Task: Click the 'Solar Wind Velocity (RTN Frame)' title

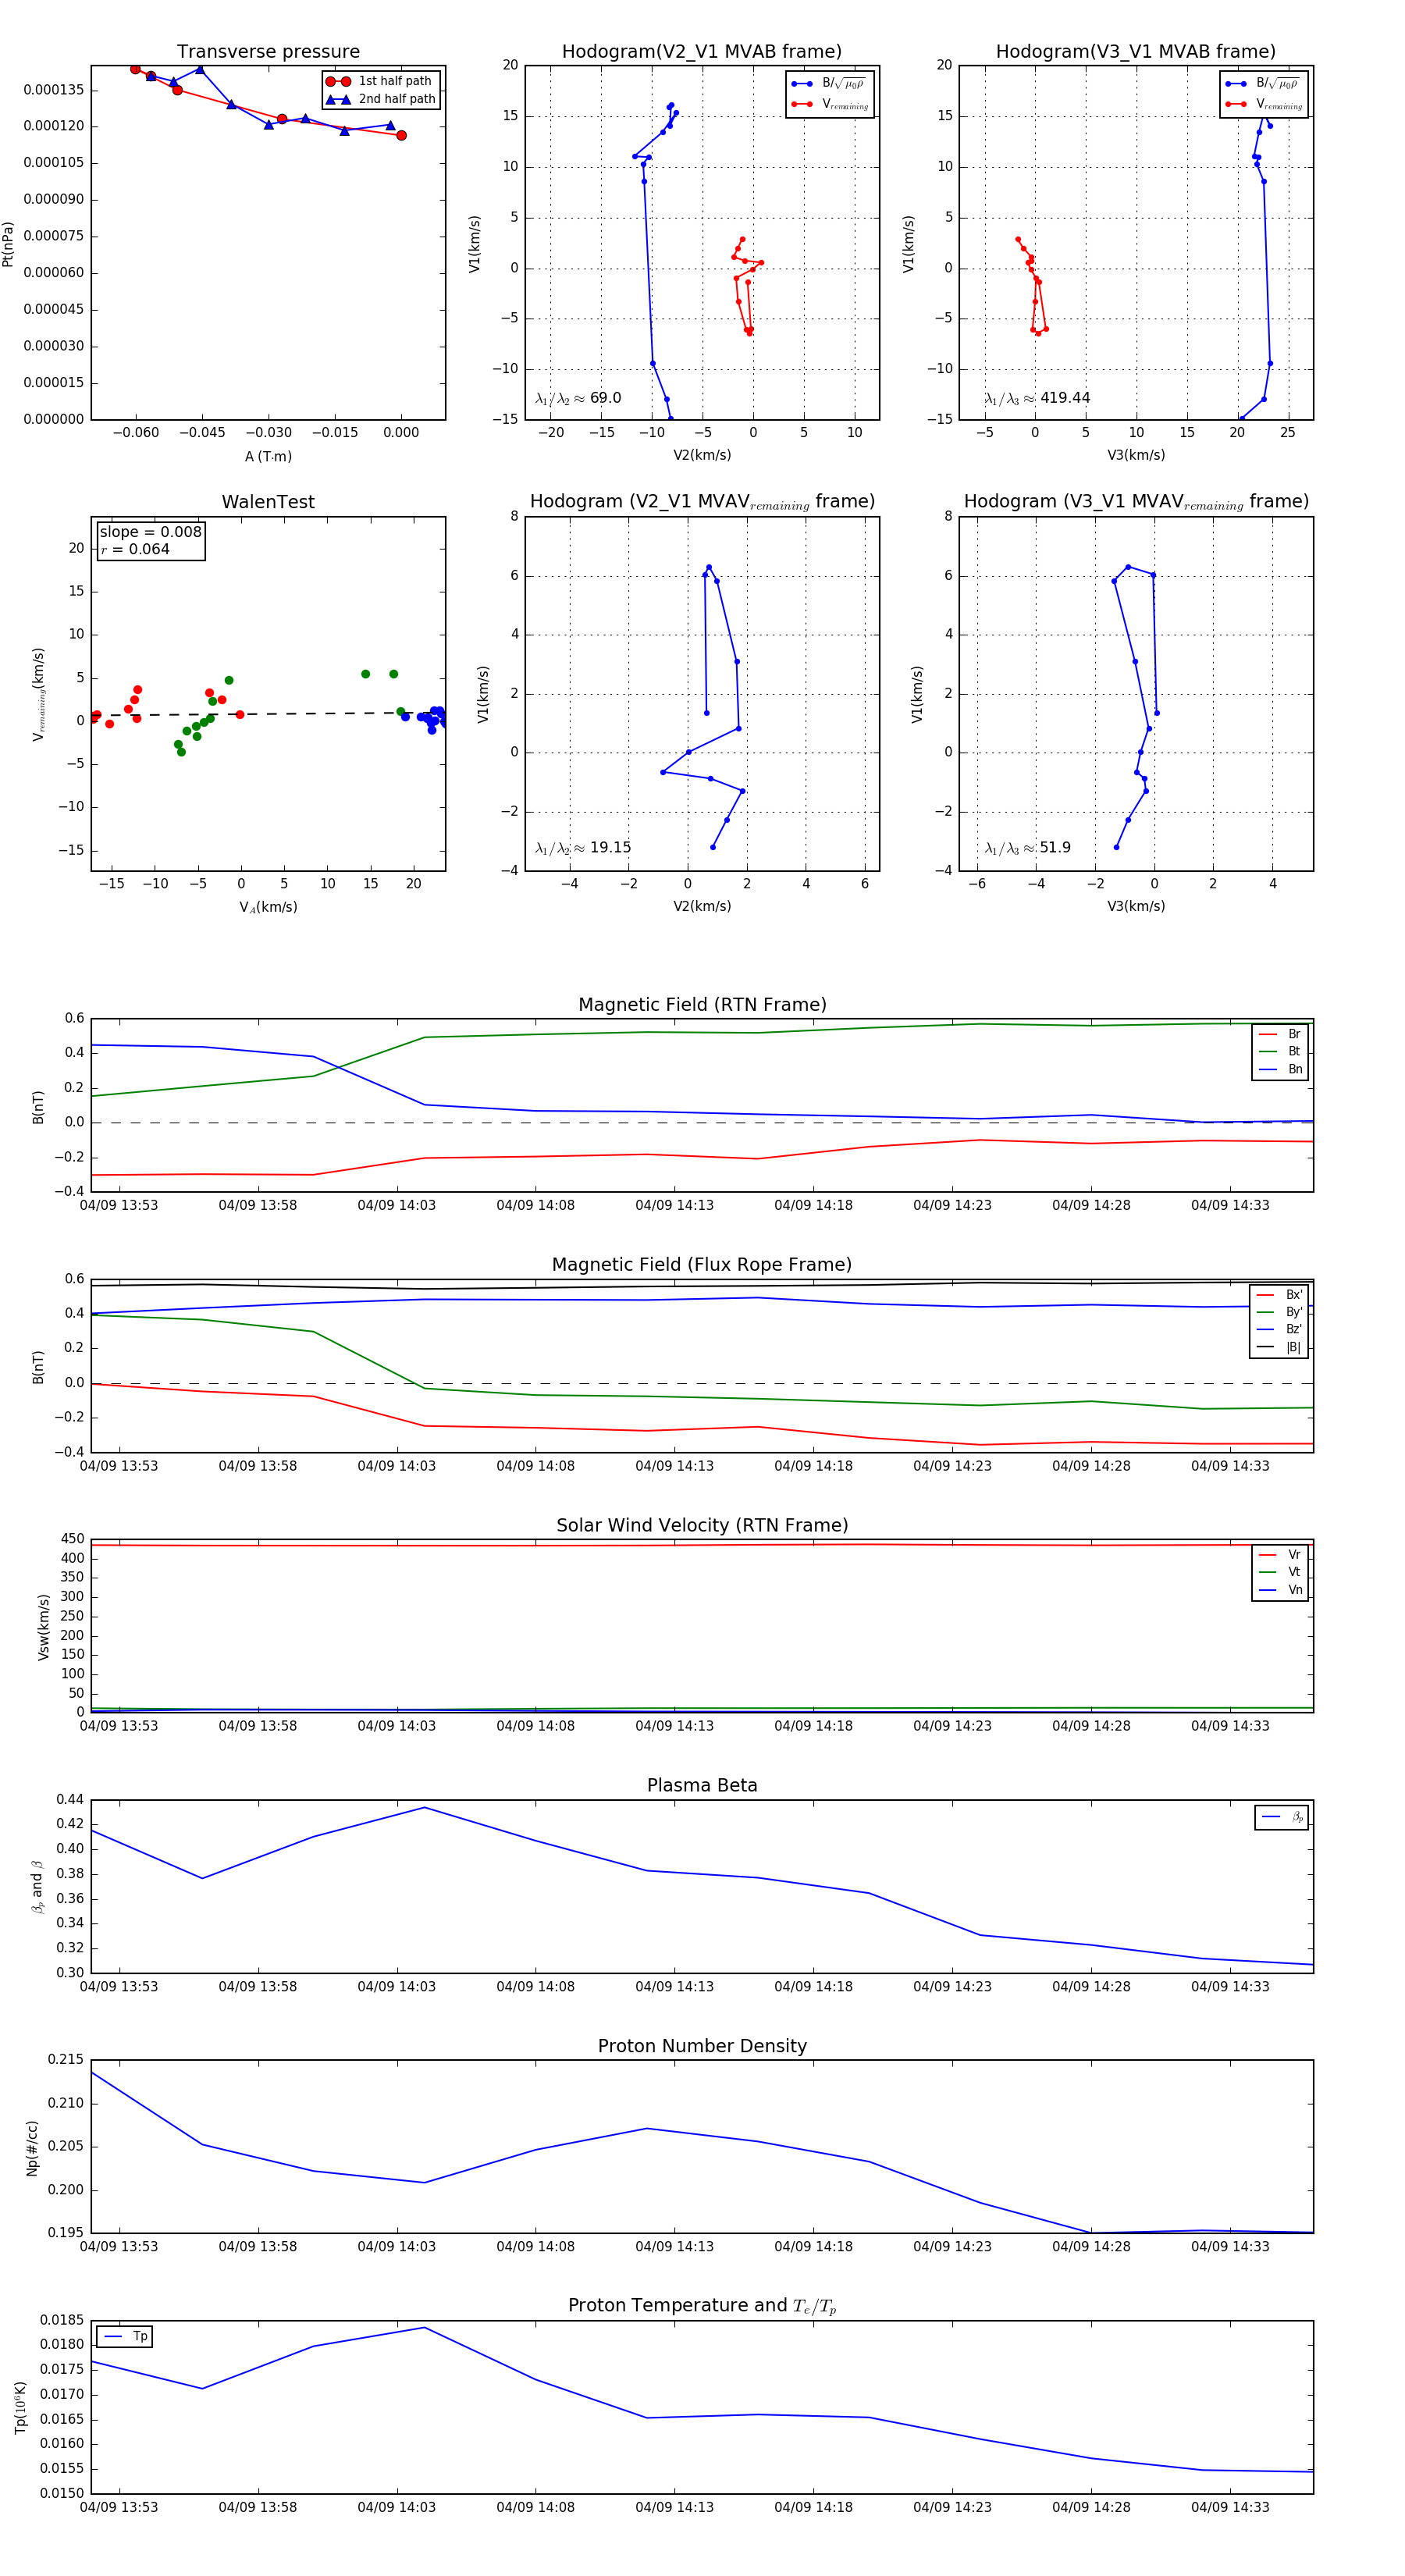Action: pyautogui.click(x=702, y=1525)
